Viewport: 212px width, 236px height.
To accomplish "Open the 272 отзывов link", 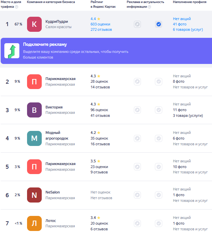I will (x=101, y=30).
